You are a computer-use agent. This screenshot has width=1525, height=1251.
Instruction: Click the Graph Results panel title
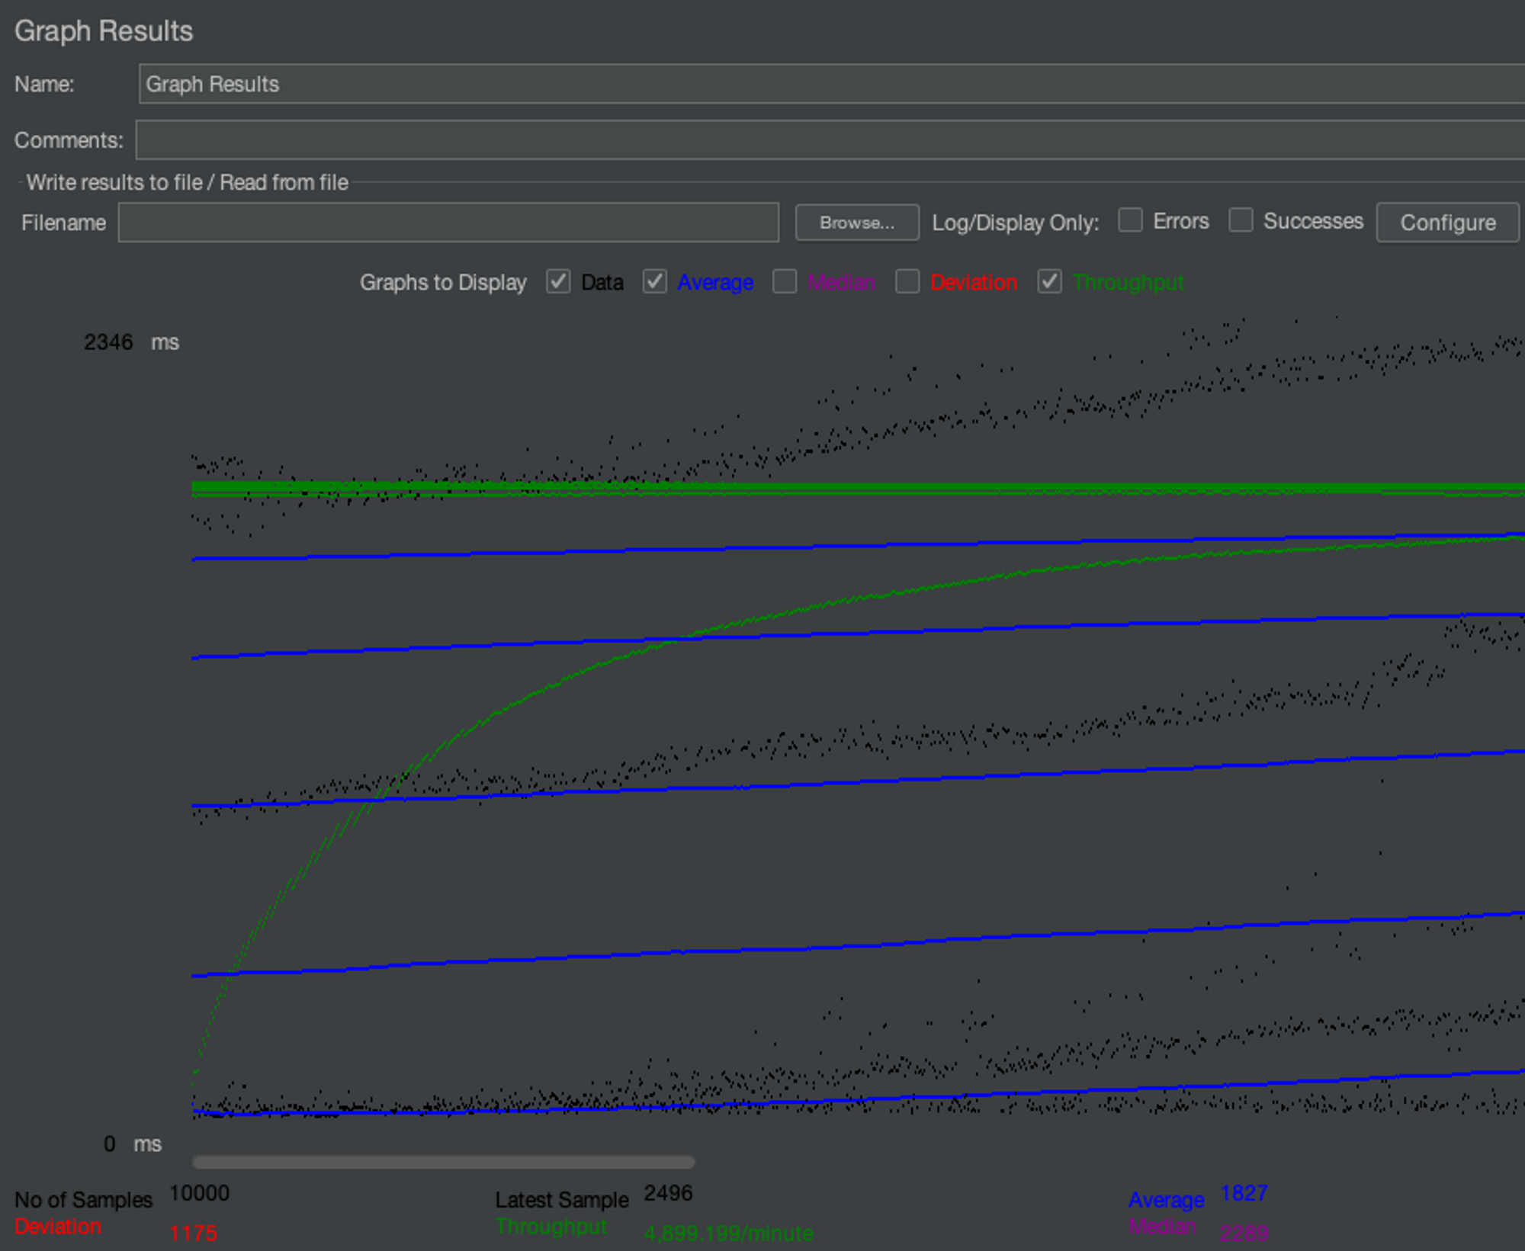point(104,31)
